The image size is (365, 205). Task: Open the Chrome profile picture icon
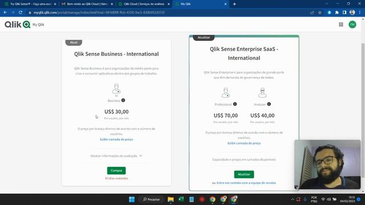352,13
